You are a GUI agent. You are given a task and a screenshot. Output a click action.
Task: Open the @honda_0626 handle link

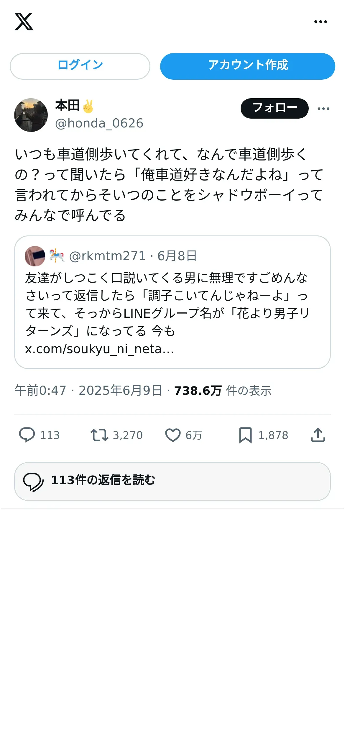99,123
